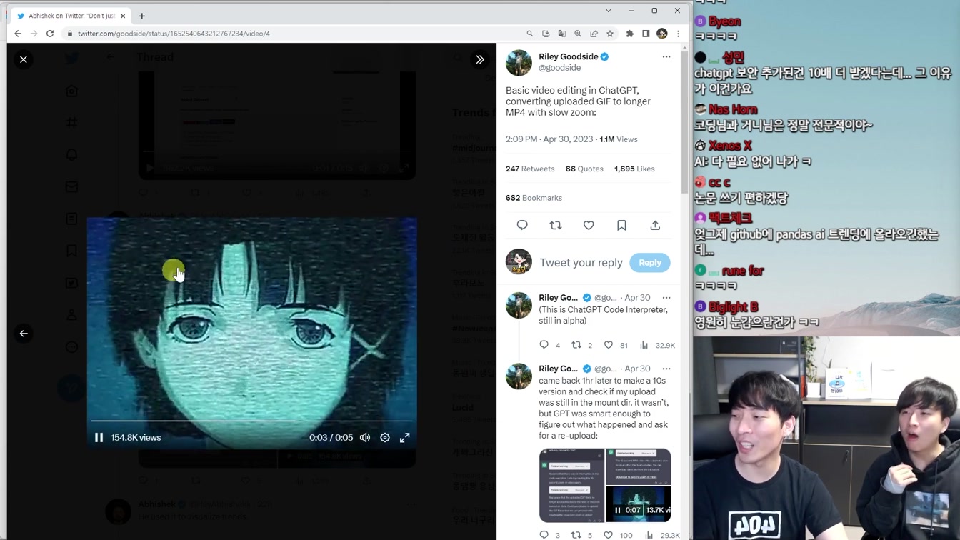Open more options on the 're-upload' reply
Image resolution: width=960 pixels, height=540 pixels.
click(666, 369)
